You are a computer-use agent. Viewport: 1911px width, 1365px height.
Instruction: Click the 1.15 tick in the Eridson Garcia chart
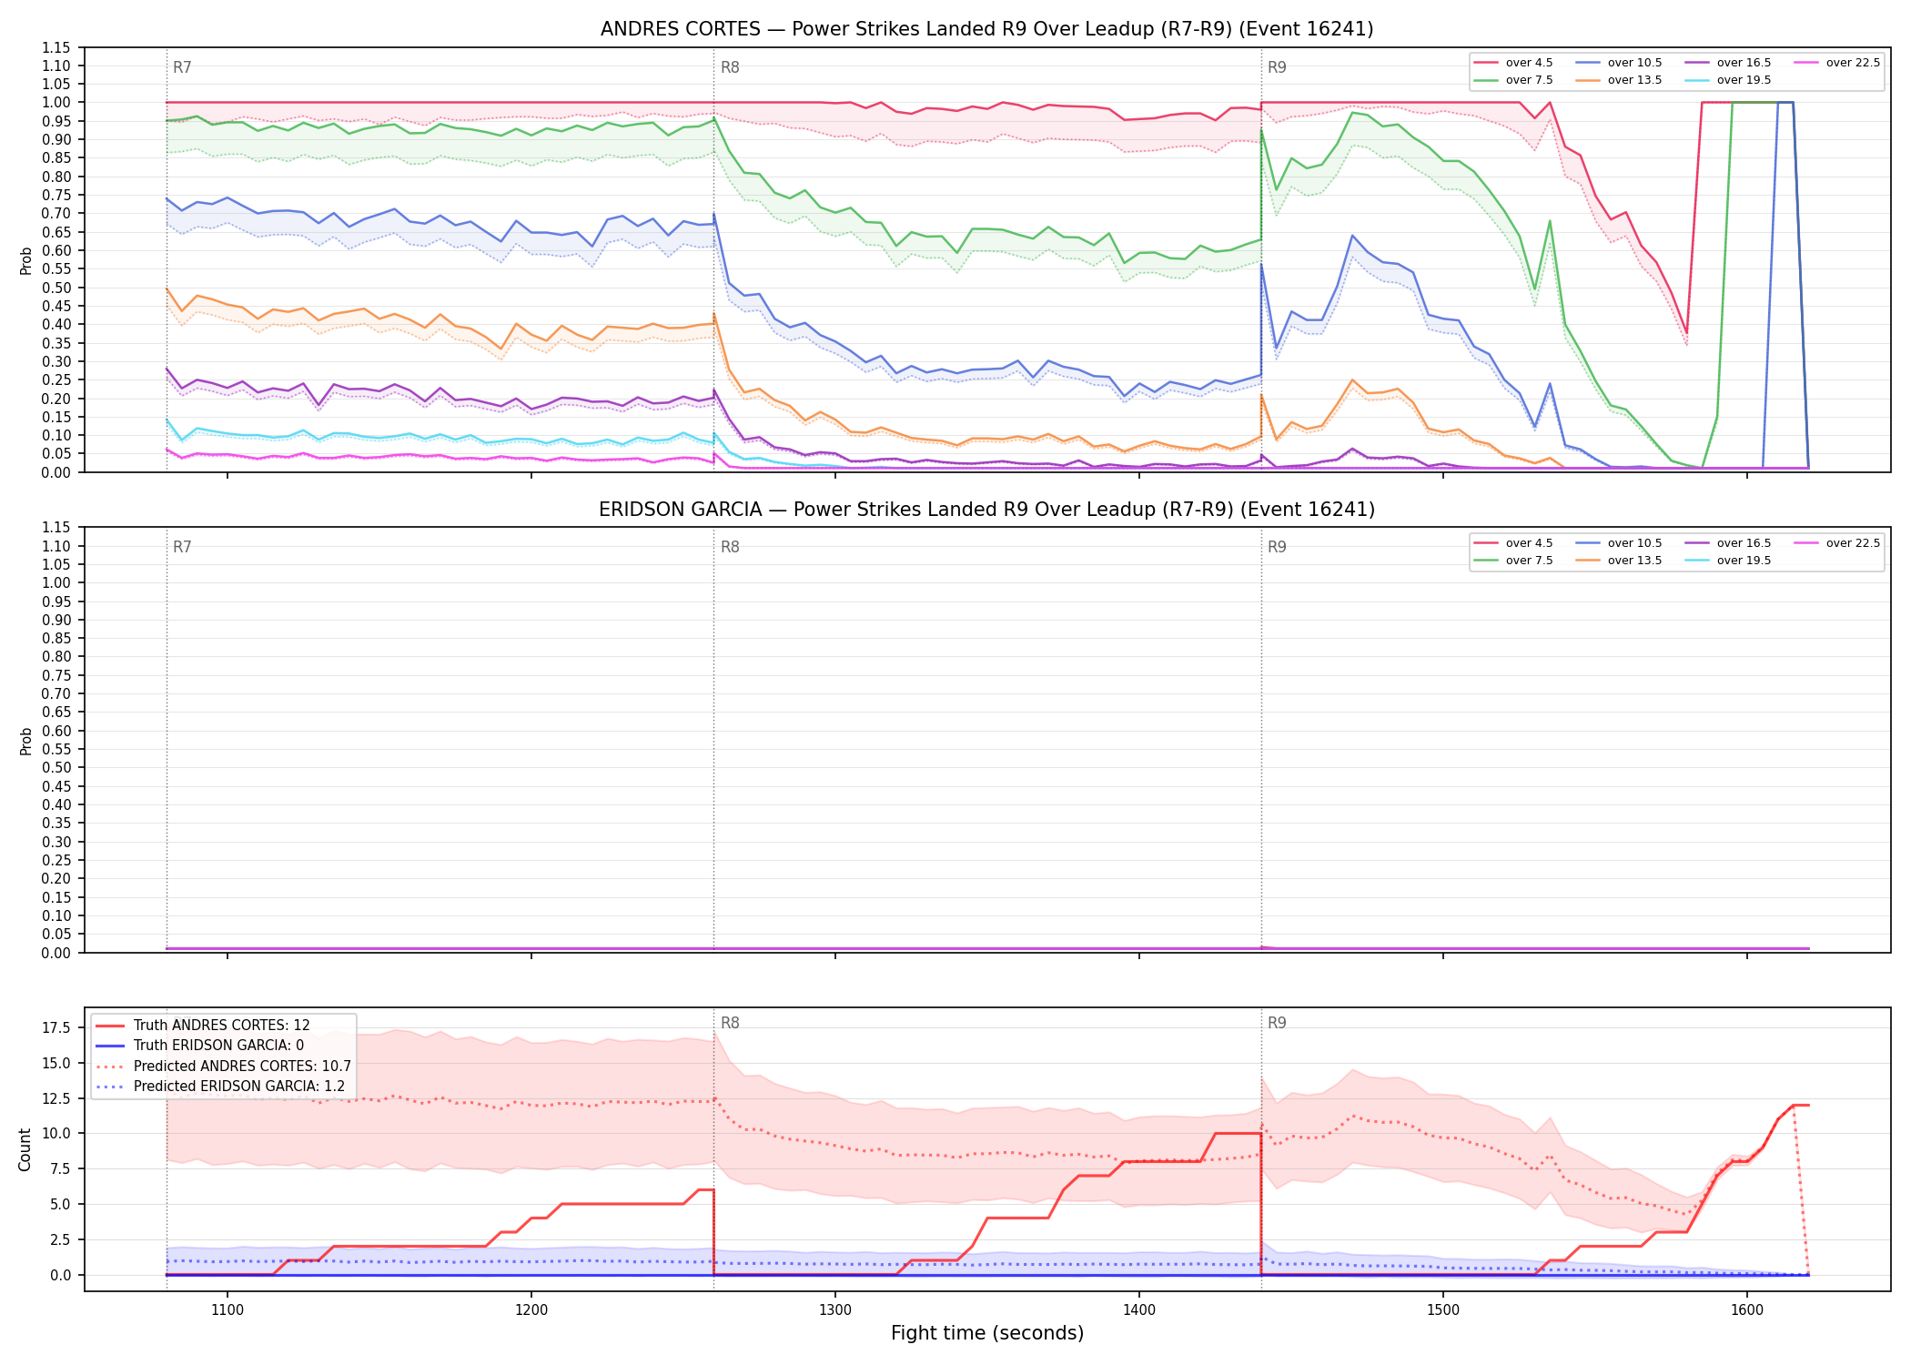click(x=56, y=528)
